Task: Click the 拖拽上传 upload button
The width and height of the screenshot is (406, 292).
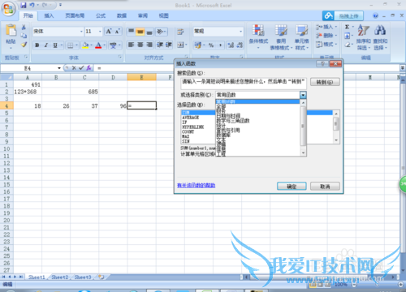Action: pos(348,16)
